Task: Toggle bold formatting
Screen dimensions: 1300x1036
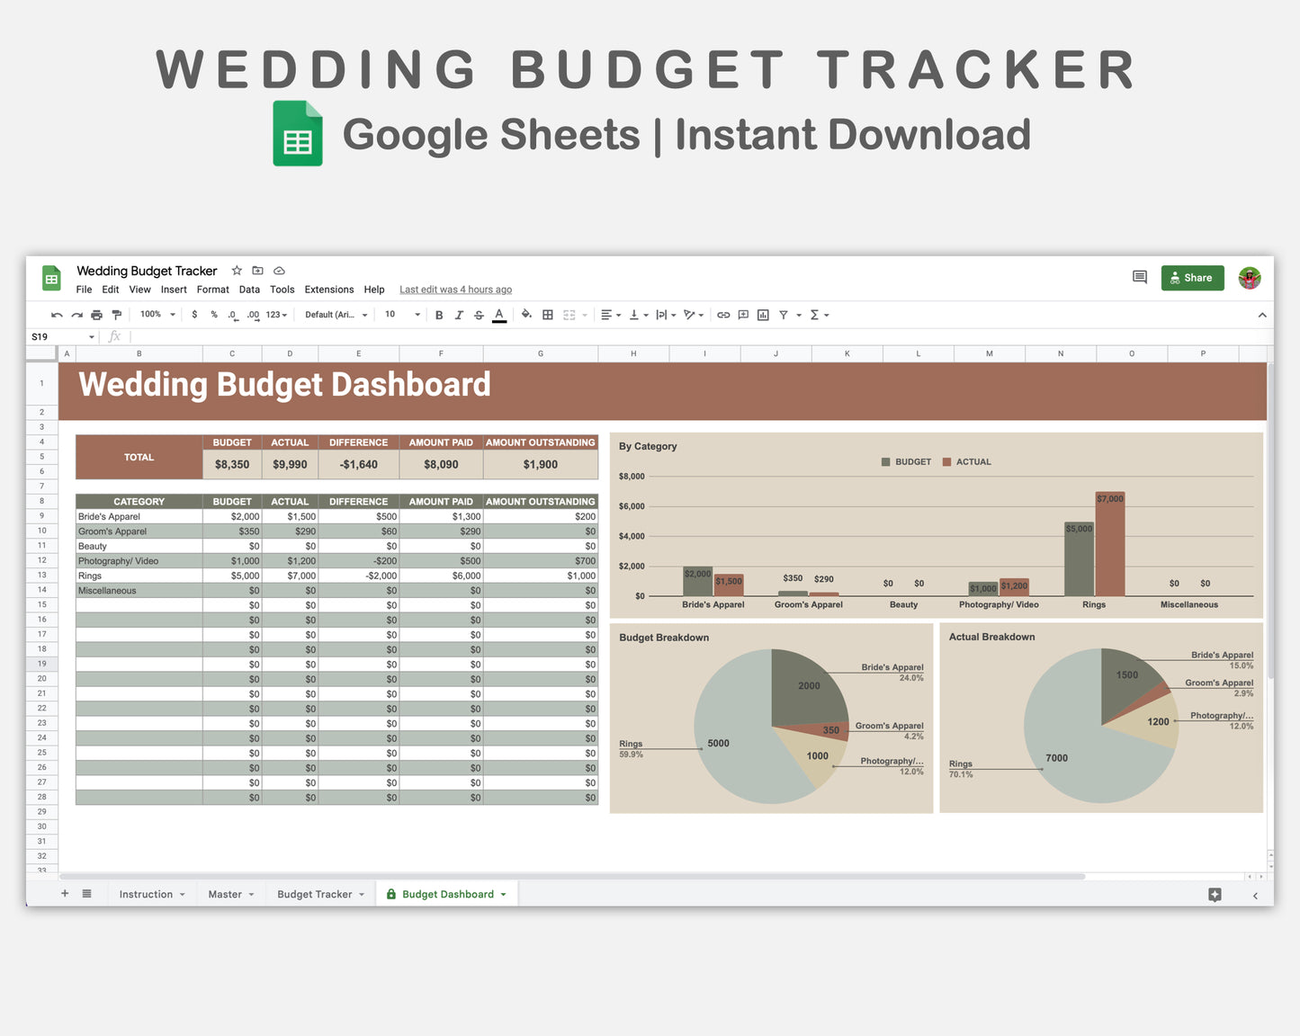Action: 439,315
